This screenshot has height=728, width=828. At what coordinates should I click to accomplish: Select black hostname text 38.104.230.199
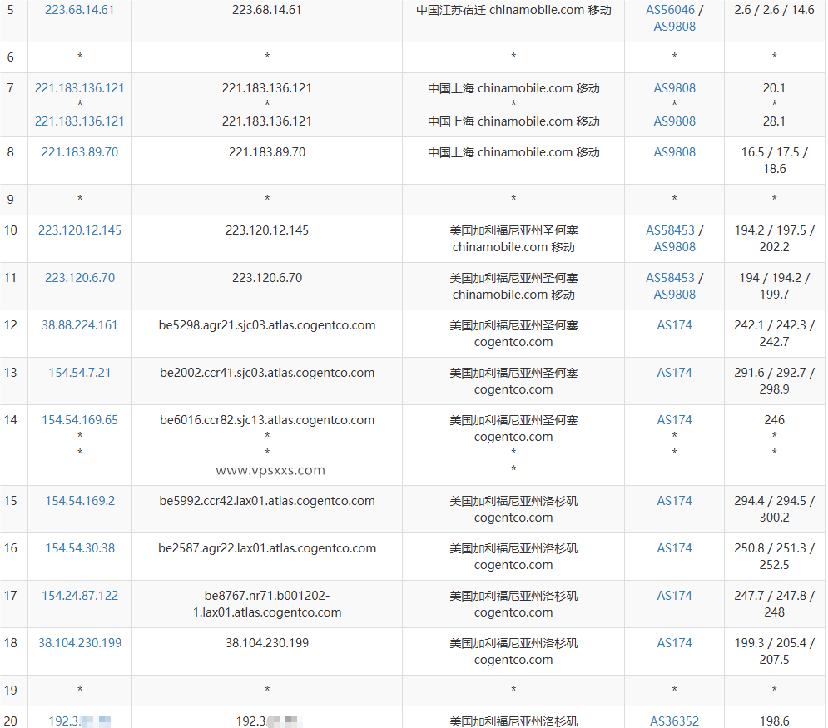pos(267,643)
